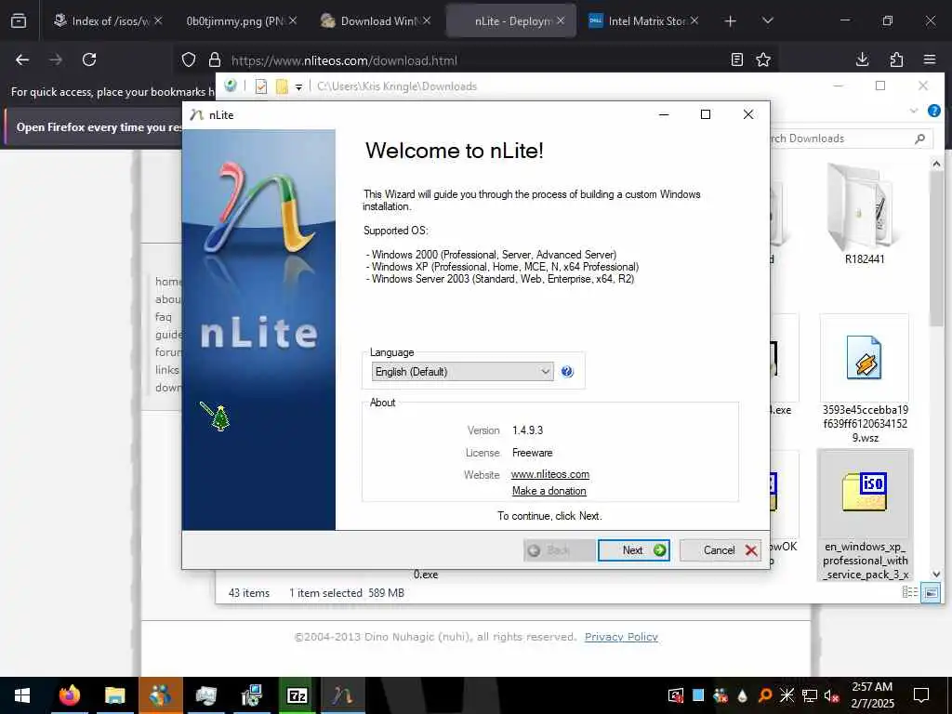Close the nLite - Deployment browser tab
The height and width of the screenshot is (714, 952).
[x=561, y=20]
